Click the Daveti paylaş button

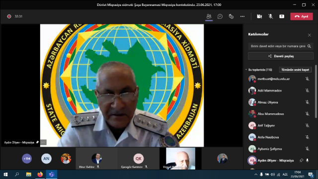coord(281,56)
